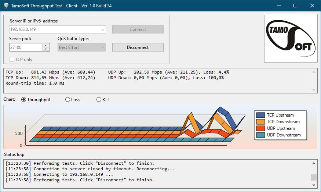Click the 'Loss: 4,4%' value
Image resolution: width=321 pixels, height=192 pixels.
pos(216,72)
